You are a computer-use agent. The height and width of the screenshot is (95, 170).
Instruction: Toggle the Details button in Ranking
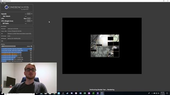[31, 46]
